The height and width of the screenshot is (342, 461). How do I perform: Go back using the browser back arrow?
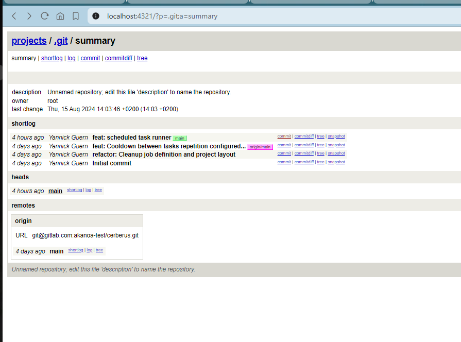[x=14, y=16]
